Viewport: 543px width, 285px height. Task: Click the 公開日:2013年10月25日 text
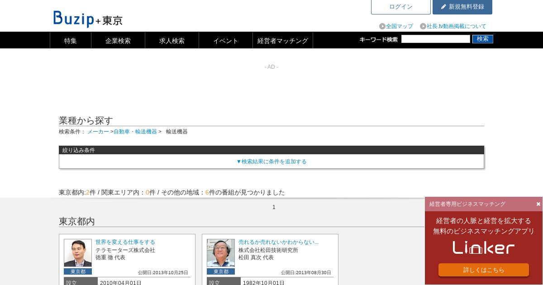tap(163, 273)
